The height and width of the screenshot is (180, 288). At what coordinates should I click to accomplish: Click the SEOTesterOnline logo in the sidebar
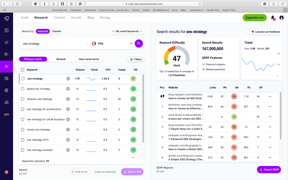(6, 19)
